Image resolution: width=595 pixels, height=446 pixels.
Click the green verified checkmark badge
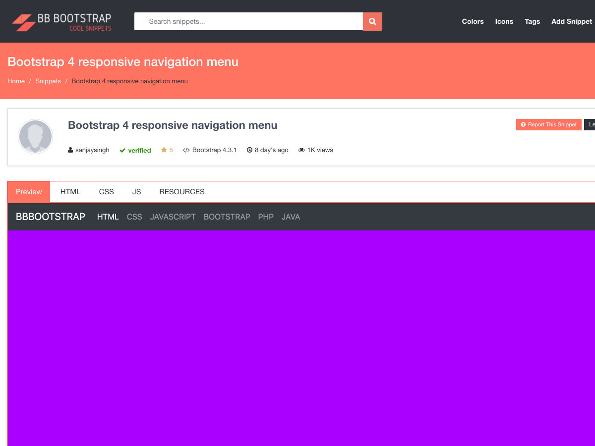coord(122,151)
